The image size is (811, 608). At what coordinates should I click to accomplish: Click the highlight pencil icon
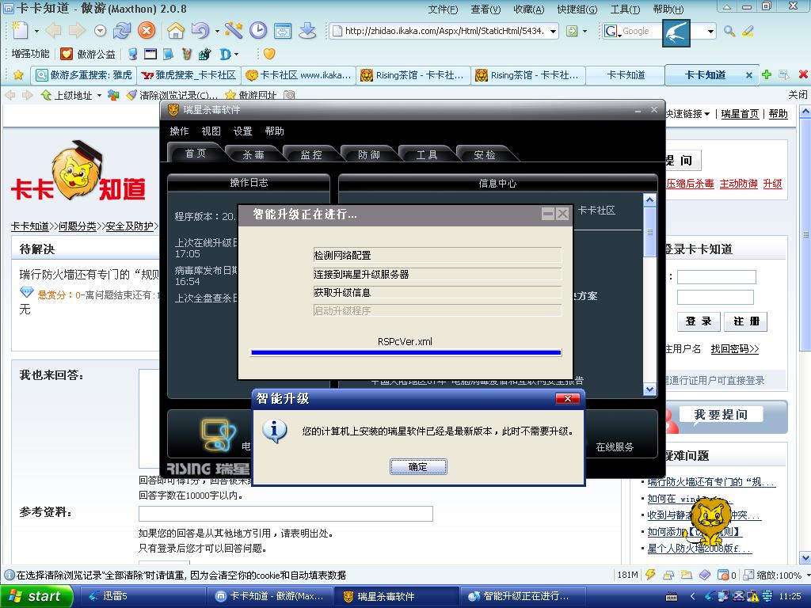[x=748, y=31]
